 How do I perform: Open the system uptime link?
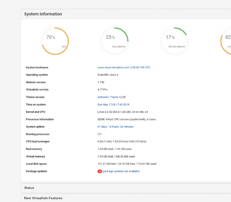pyautogui.click(x=115, y=127)
